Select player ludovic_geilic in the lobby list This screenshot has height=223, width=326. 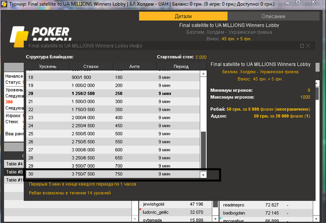175,212
